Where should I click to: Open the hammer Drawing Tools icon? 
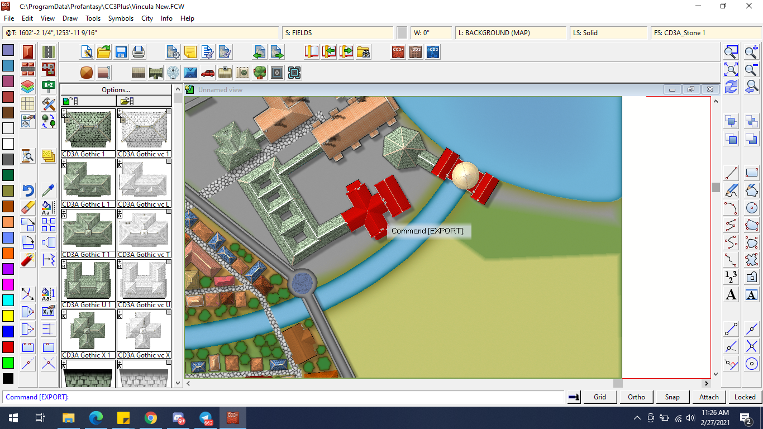[49, 104]
